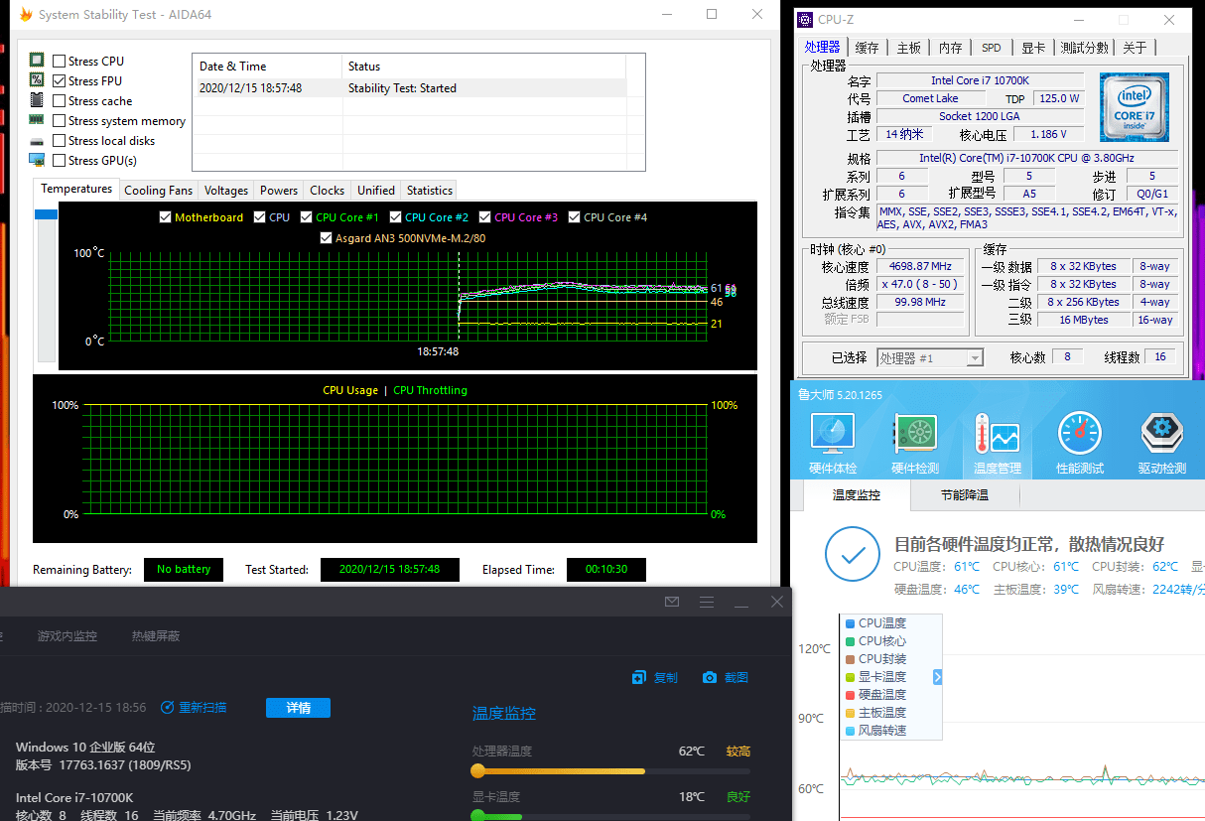Viewport: 1205px width, 821px height.
Task: Open the 显卡 tab in CPU-Z
Action: pos(1033,48)
